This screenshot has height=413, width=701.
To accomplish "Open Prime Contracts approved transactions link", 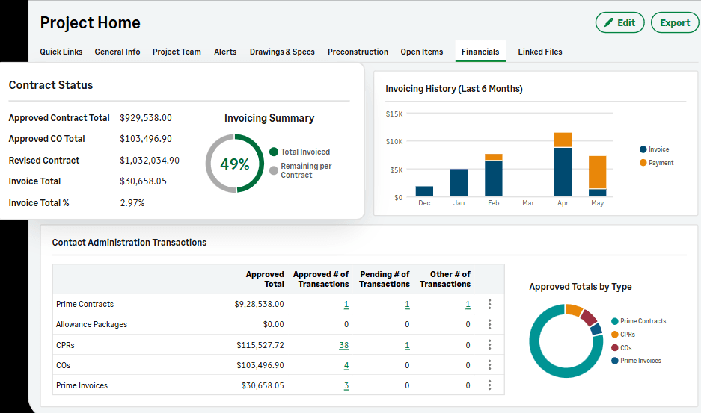I will pos(346,305).
